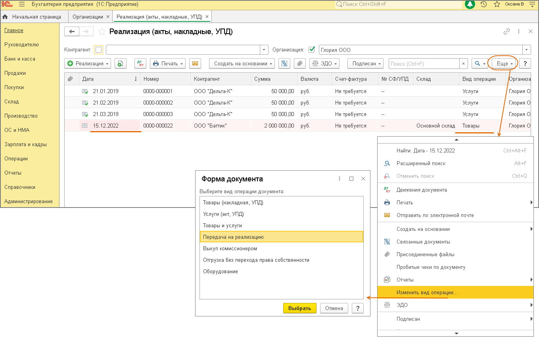Open attached files paperclip toolbar icon
The height and width of the screenshot is (337, 539).
coord(300,63)
